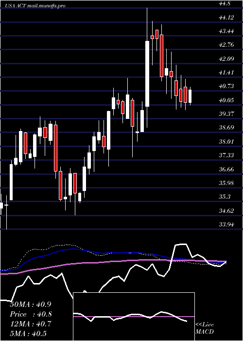This screenshot has height=341, width=243.
Task: Click inside the MACD inset chart box
Action: pyautogui.click(x=134, y=317)
